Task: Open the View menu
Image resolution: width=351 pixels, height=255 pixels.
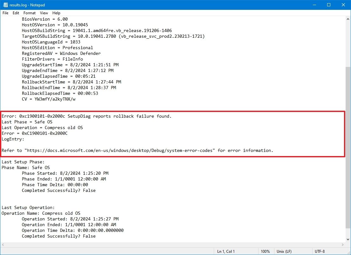Action: [44, 13]
